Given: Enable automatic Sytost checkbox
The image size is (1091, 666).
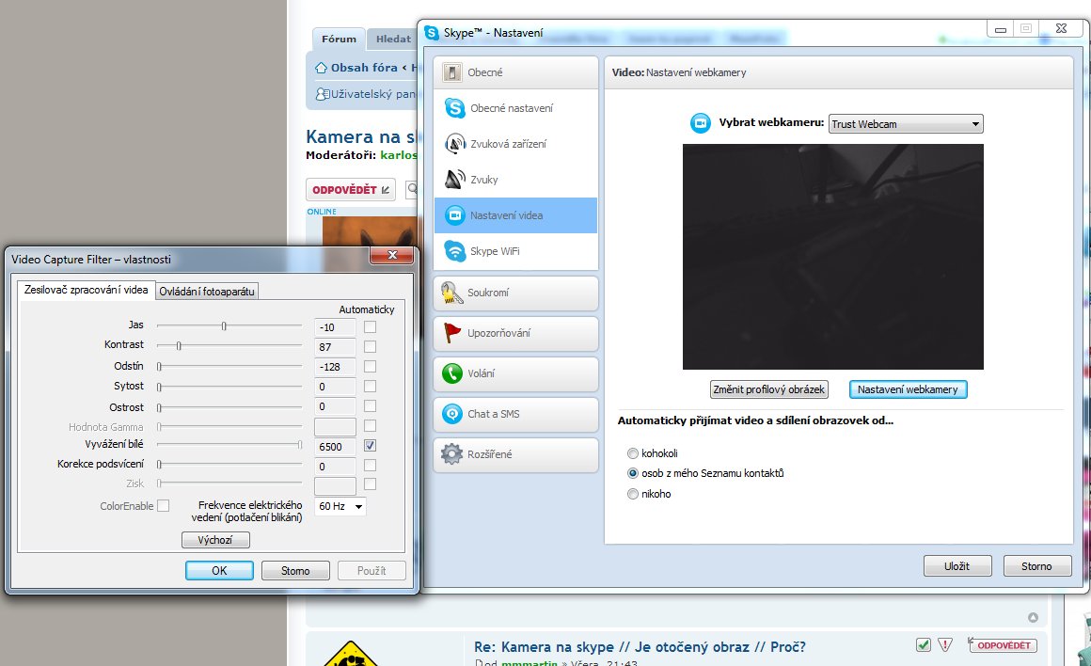Looking at the screenshot, I should [x=371, y=387].
